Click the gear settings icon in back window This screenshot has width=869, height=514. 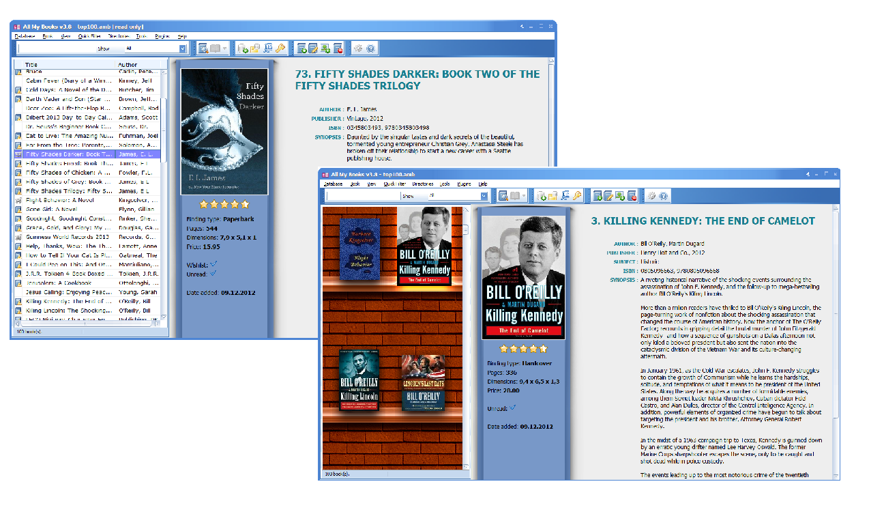[358, 48]
